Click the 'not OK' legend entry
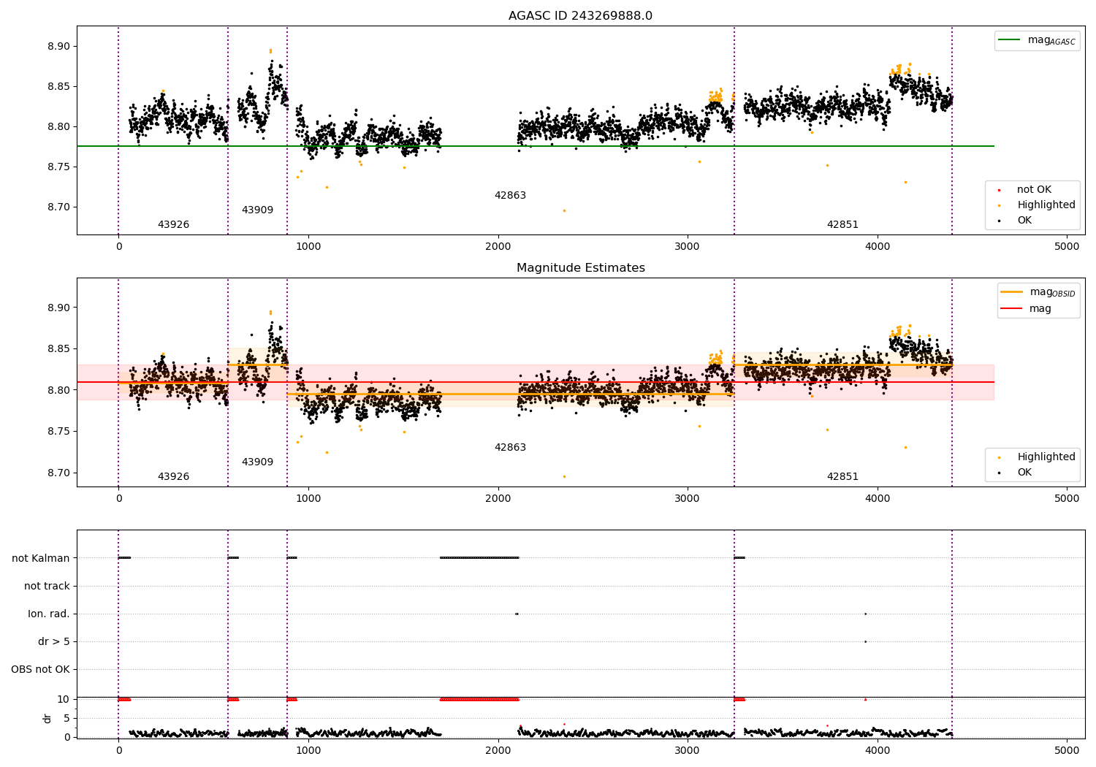Viewport: 1096px width, 767px height. pos(1034,190)
